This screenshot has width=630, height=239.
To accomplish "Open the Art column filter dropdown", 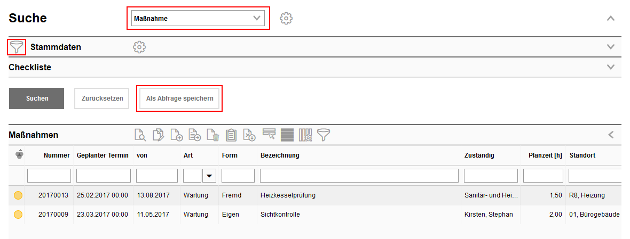I will tap(208, 176).
